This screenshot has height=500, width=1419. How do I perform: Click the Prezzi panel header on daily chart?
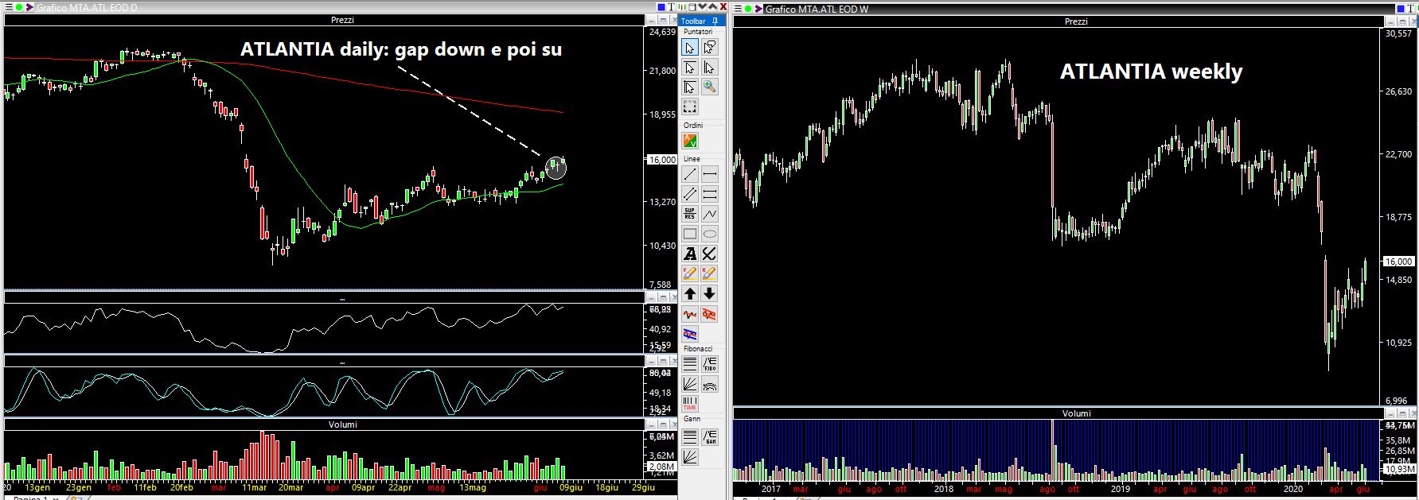point(341,20)
